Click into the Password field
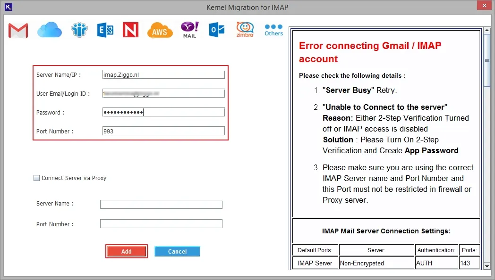This screenshot has width=495, height=280. click(x=163, y=112)
